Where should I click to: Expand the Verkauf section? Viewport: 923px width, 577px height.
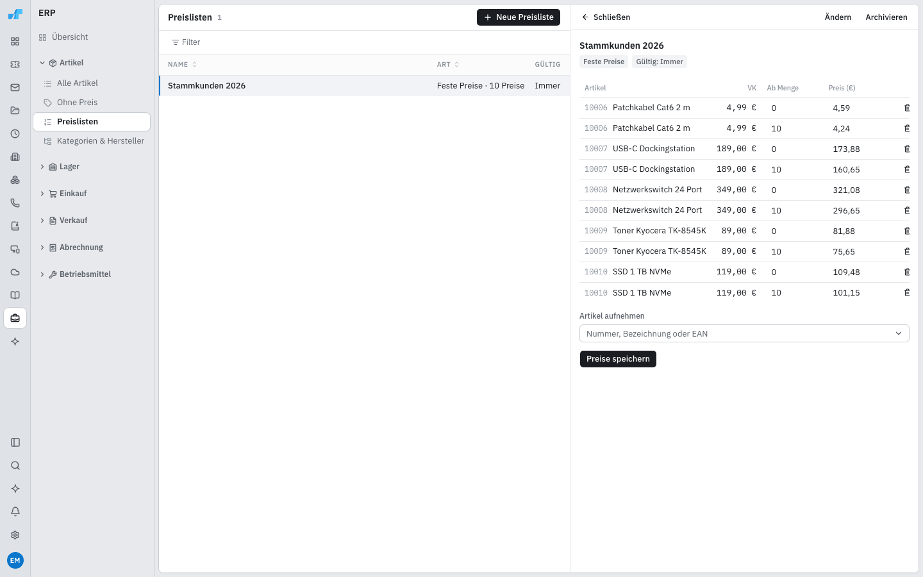(x=92, y=221)
